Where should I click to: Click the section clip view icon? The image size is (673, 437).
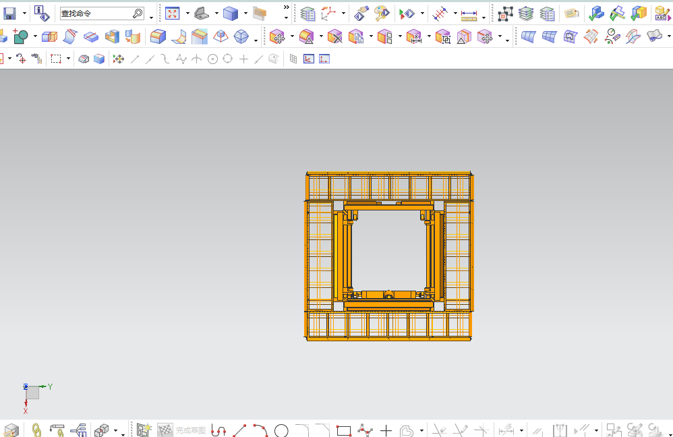260,13
